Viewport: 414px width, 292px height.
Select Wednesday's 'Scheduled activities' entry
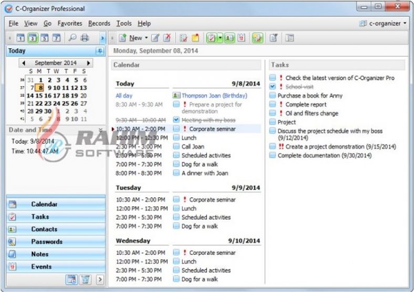pos(206,270)
